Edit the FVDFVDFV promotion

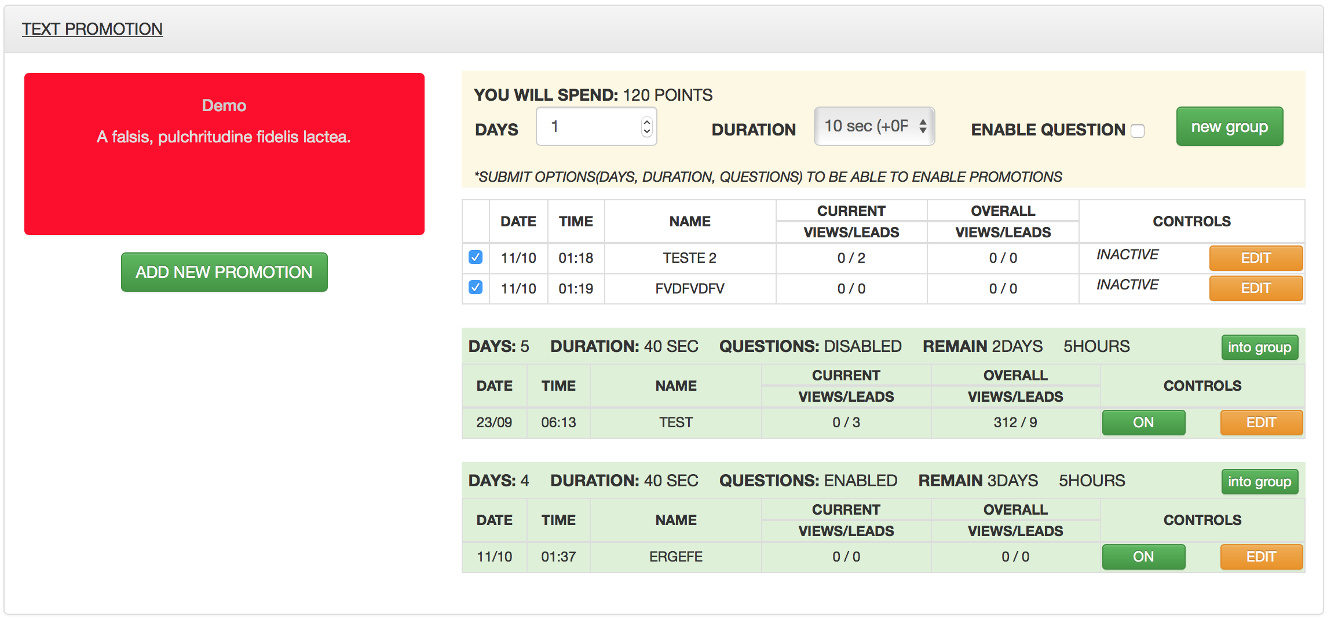(1256, 288)
